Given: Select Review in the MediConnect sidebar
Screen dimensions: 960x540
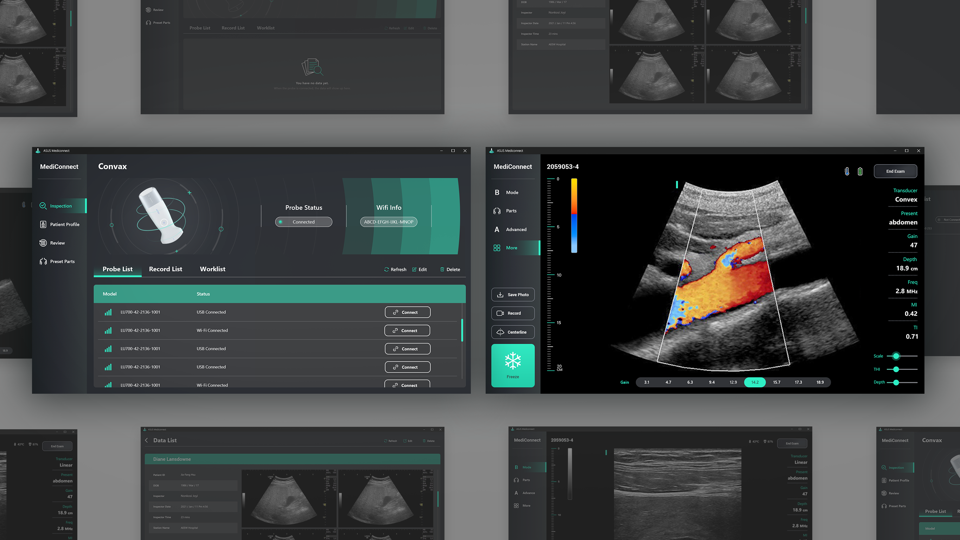Looking at the screenshot, I should pyautogui.click(x=57, y=243).
